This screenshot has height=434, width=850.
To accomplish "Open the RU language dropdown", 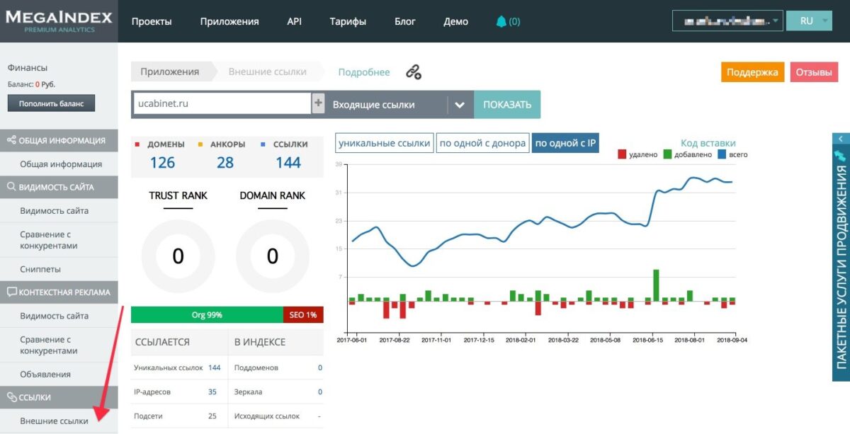I will click(810, 21).
